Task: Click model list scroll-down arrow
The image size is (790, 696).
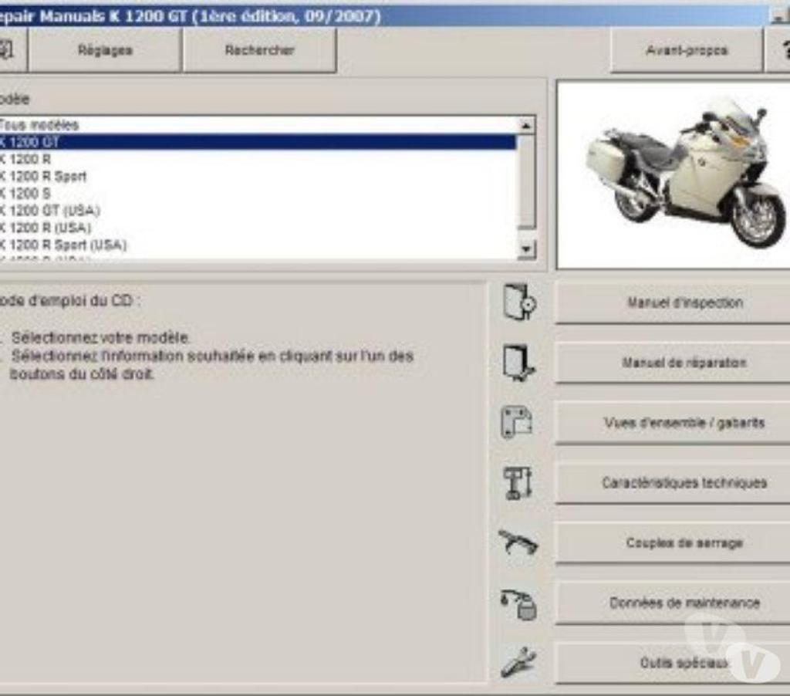Action: 526,249
